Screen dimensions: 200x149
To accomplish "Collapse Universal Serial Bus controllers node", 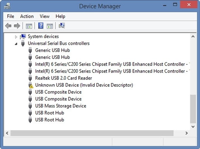I will click(16, 43).
